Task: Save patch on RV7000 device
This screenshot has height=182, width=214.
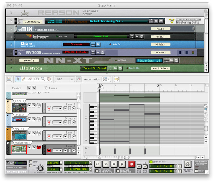Action: coord(102,52)
